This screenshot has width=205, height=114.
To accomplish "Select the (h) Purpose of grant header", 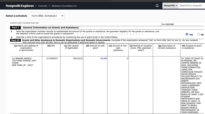I will (x=191, y=47).
